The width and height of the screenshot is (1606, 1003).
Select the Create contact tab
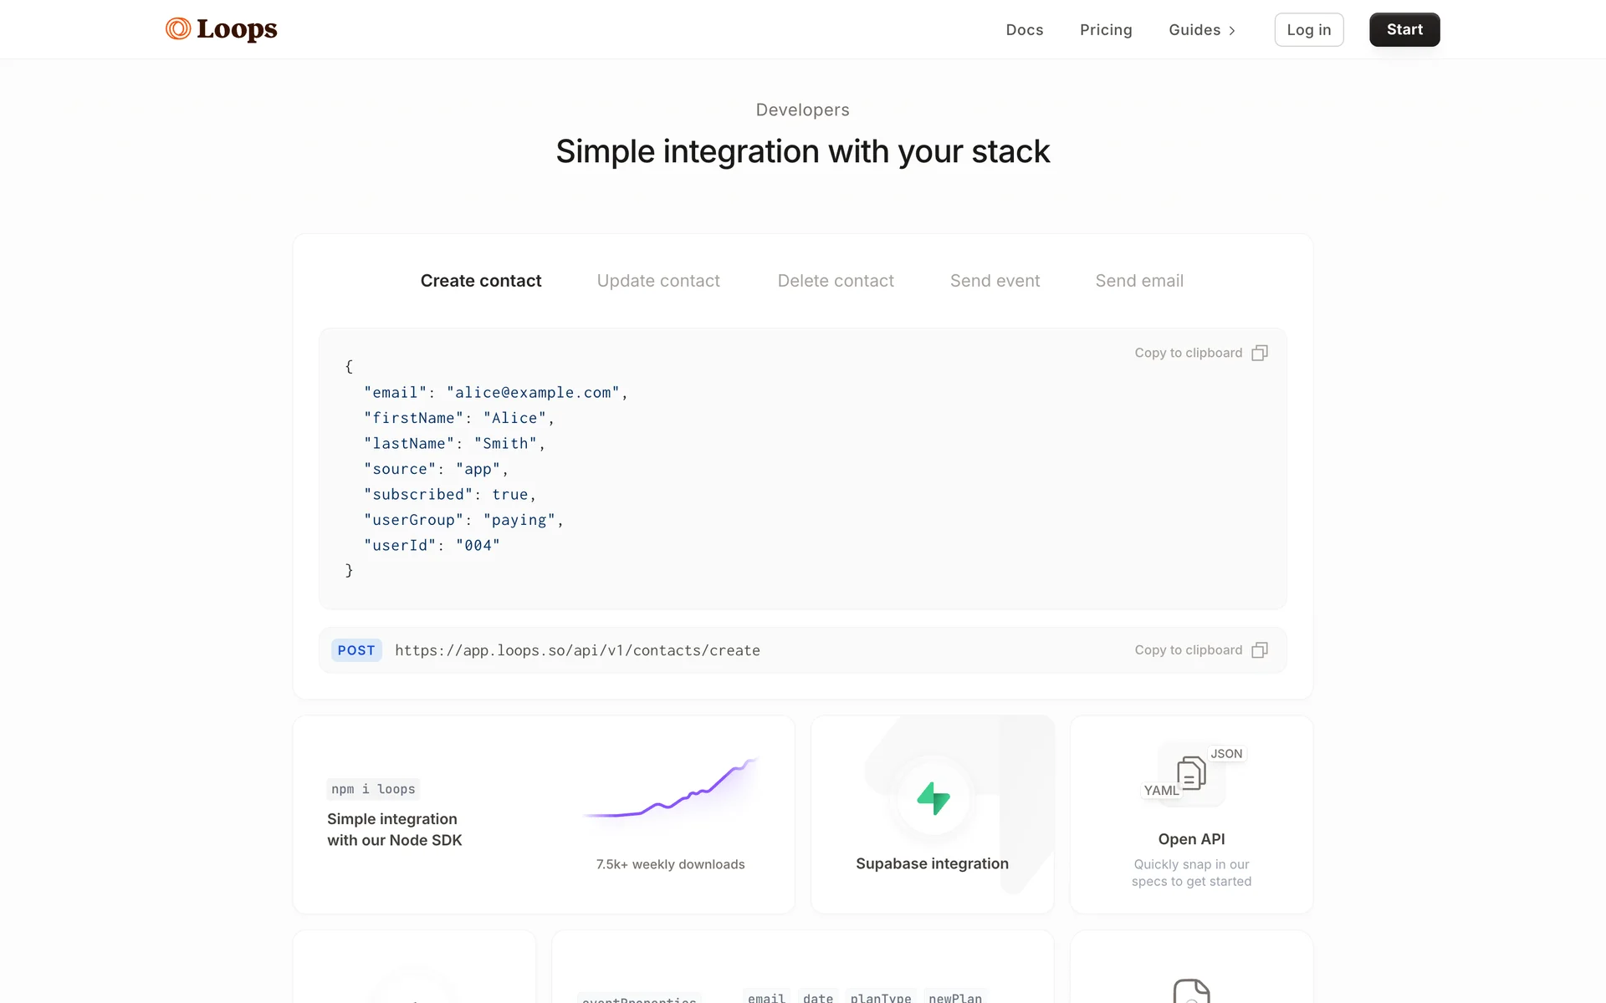(x=481, y=281)
